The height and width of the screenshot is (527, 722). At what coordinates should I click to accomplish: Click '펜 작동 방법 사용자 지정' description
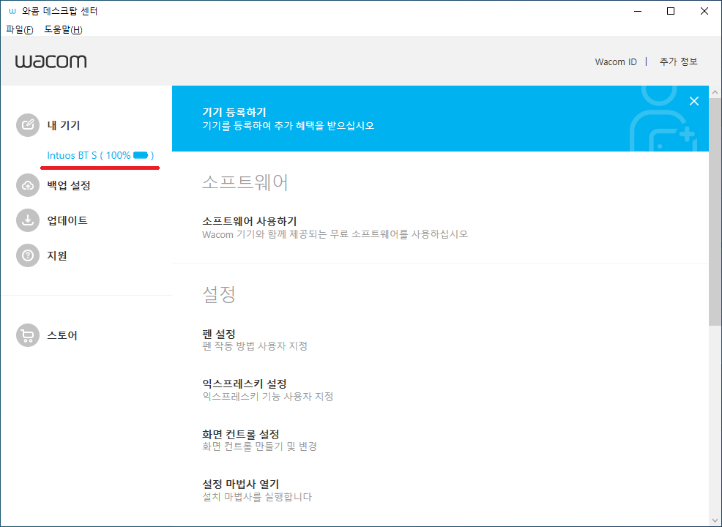point(255,345)
